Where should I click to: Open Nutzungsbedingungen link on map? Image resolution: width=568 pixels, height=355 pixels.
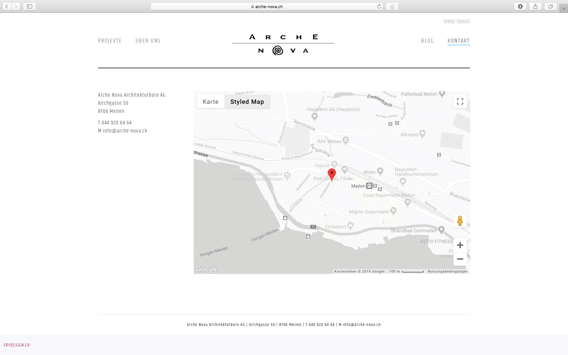click(x=448, y=271)
